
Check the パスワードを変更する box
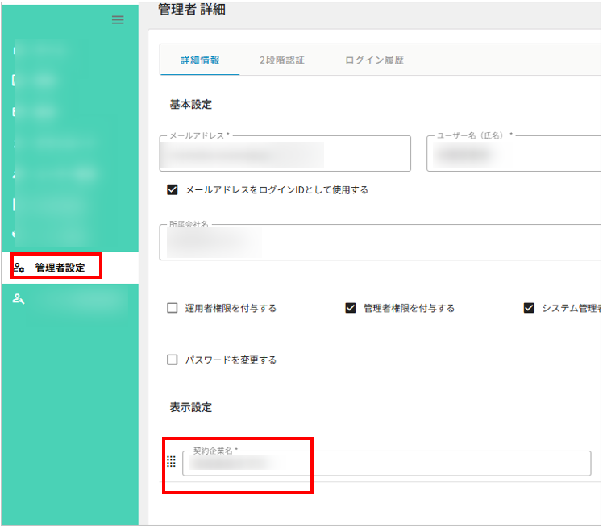click(172, 360)
